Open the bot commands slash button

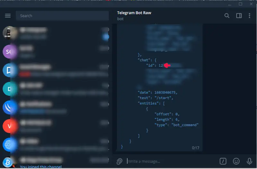coord(223,161)
